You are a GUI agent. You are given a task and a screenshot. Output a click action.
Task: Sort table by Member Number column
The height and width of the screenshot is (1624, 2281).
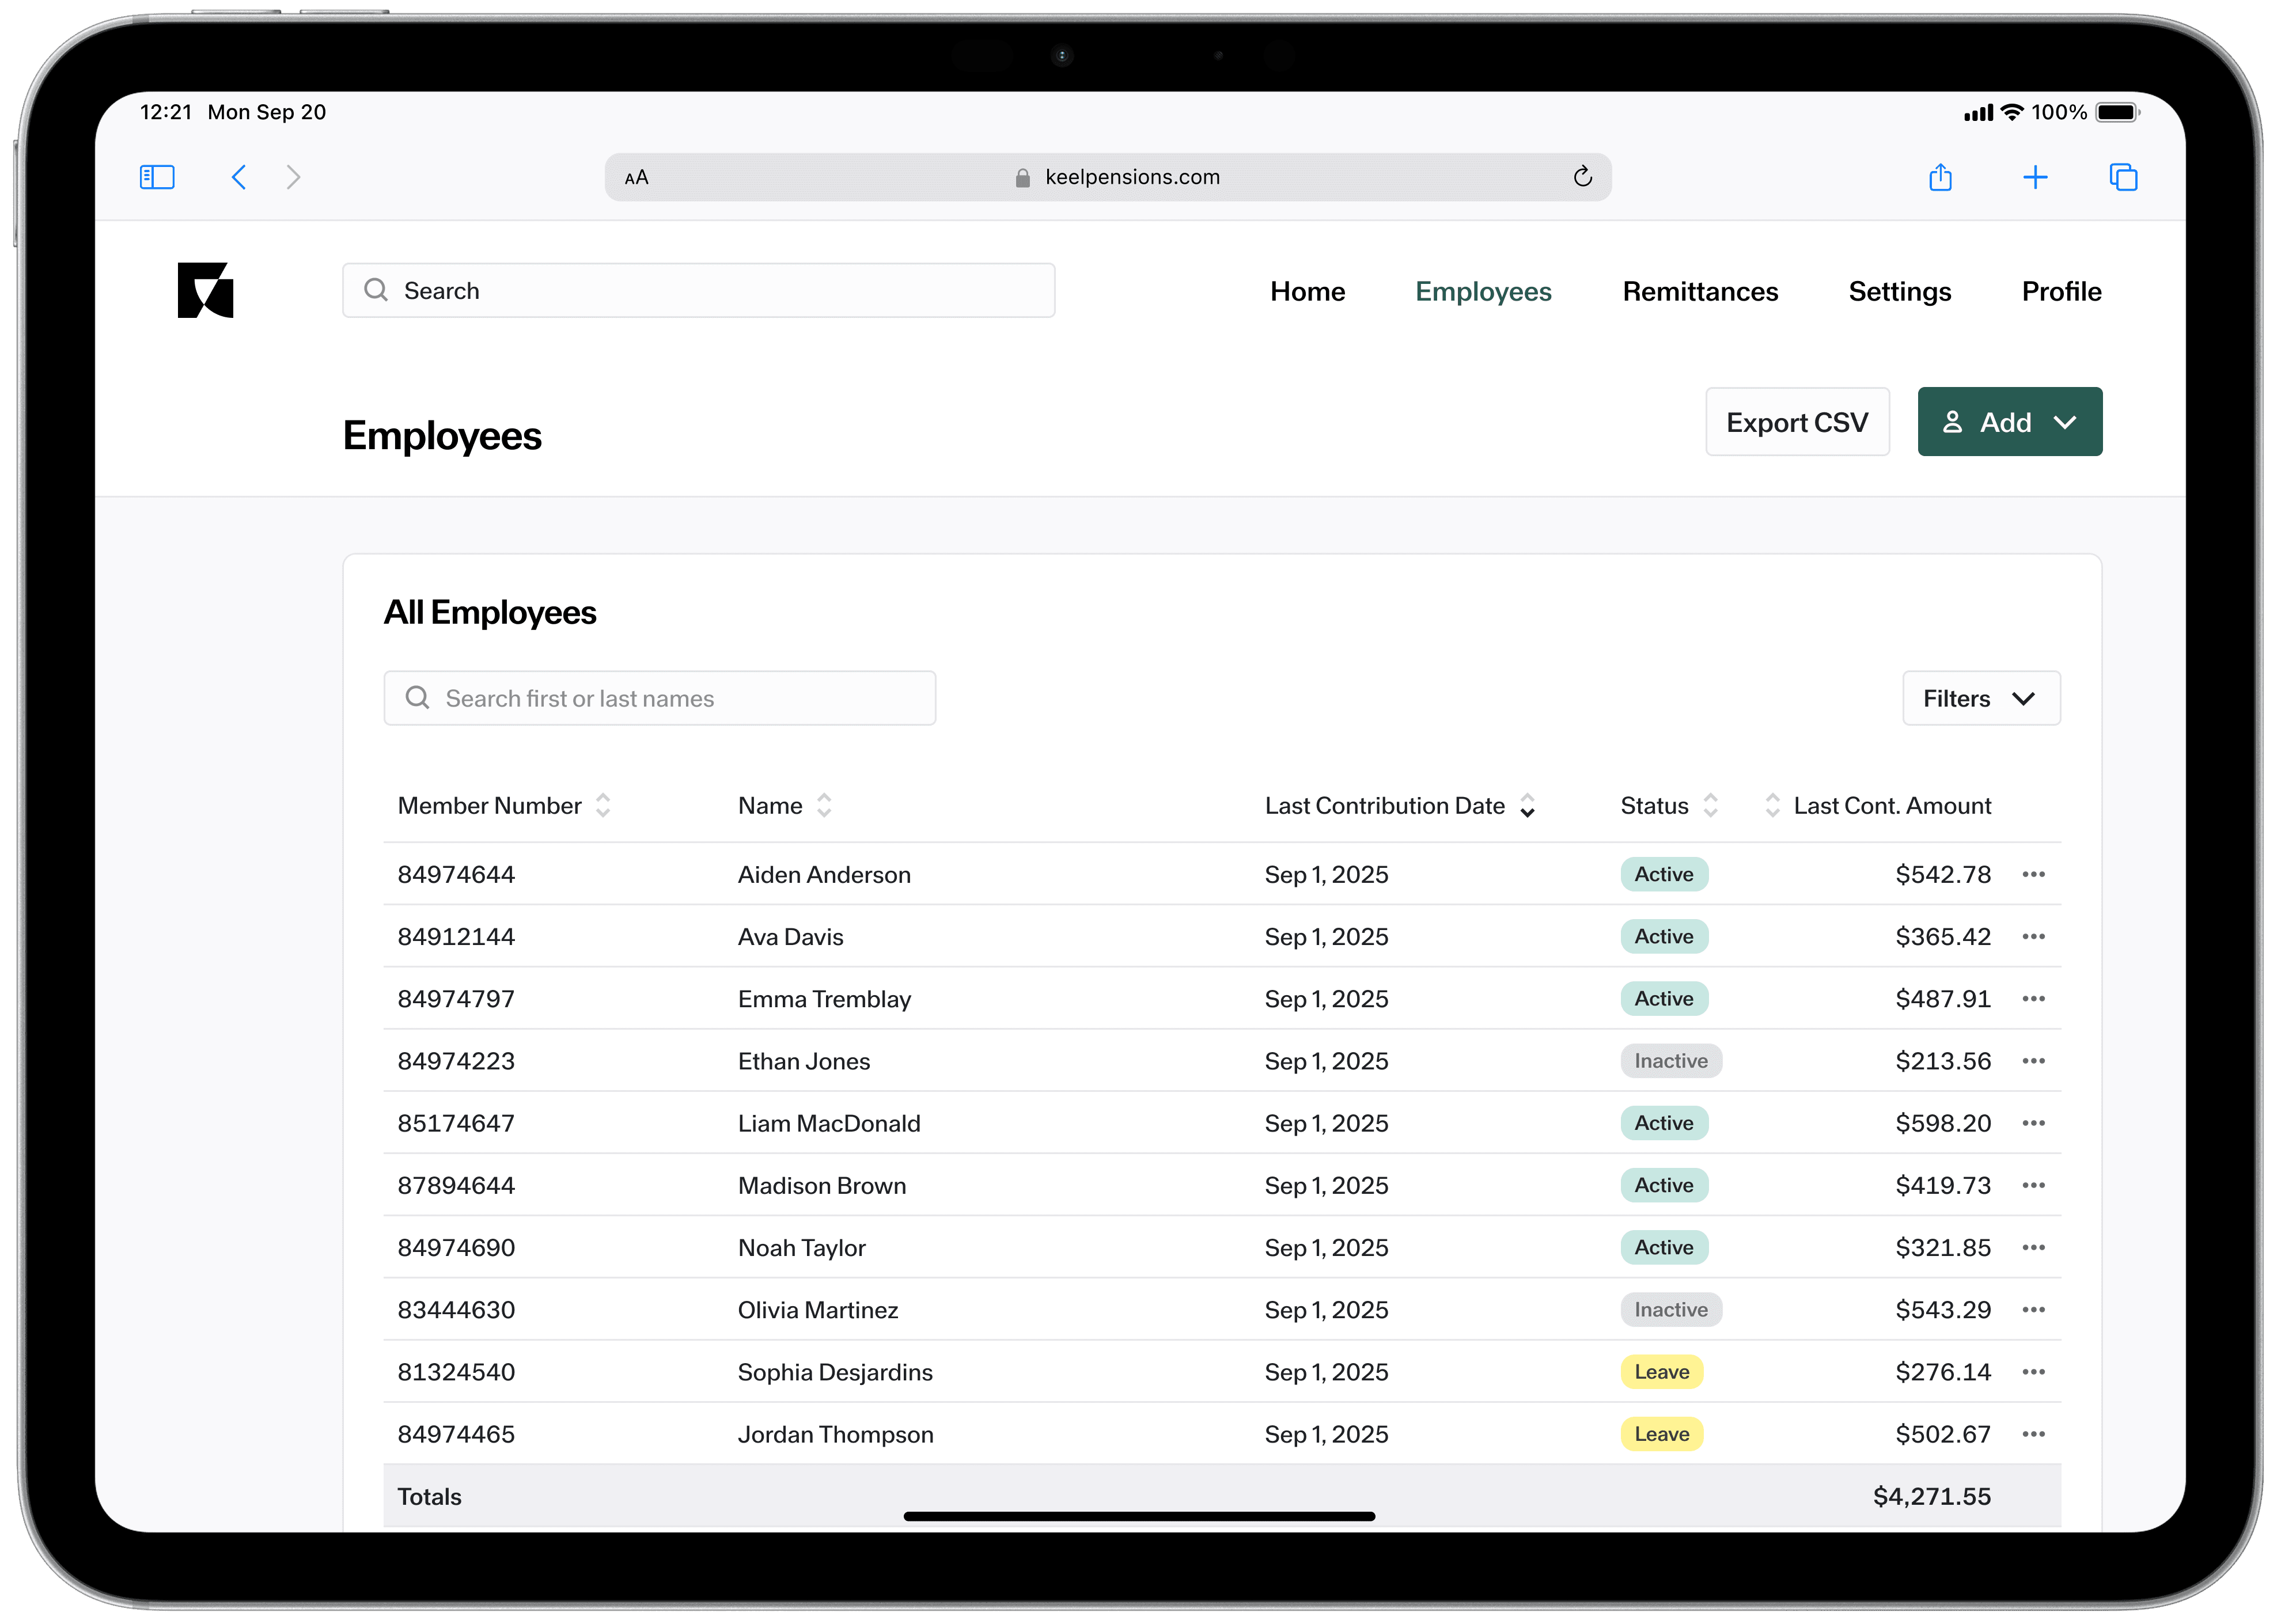tap(603, 805)
